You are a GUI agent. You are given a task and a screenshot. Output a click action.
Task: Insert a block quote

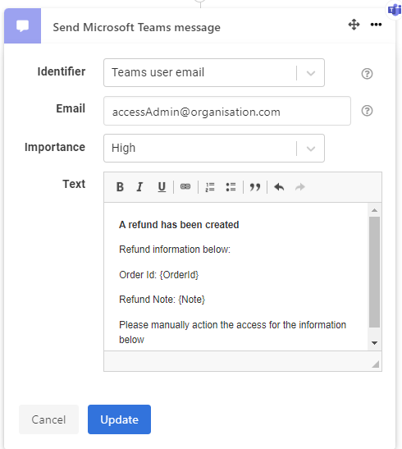(255, 187)
